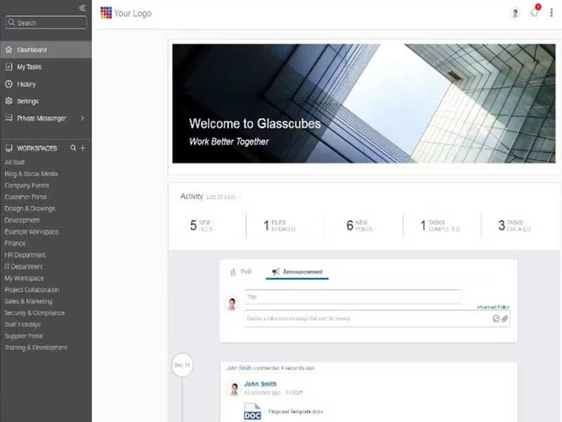The height and width of the screenshot is (422, 562).
Task: Open IT Department workspace
Action: [23, 267]
